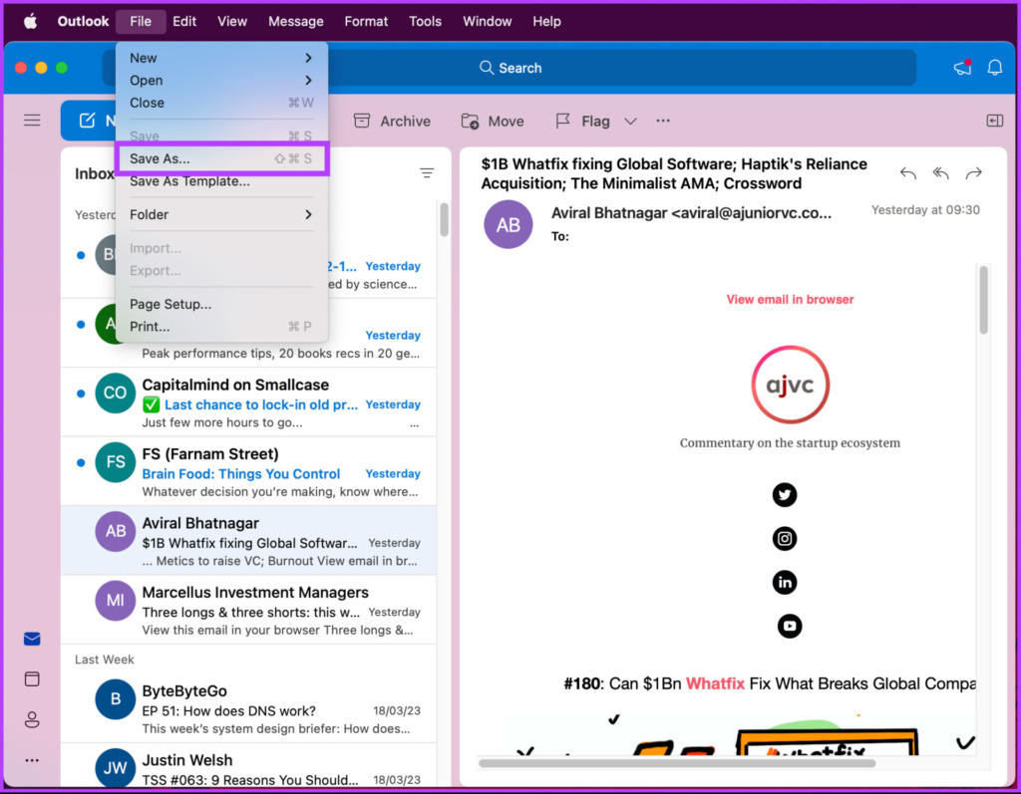Choose Page Setup... menu item
1021x794 pixels.
tap(220, 304)
